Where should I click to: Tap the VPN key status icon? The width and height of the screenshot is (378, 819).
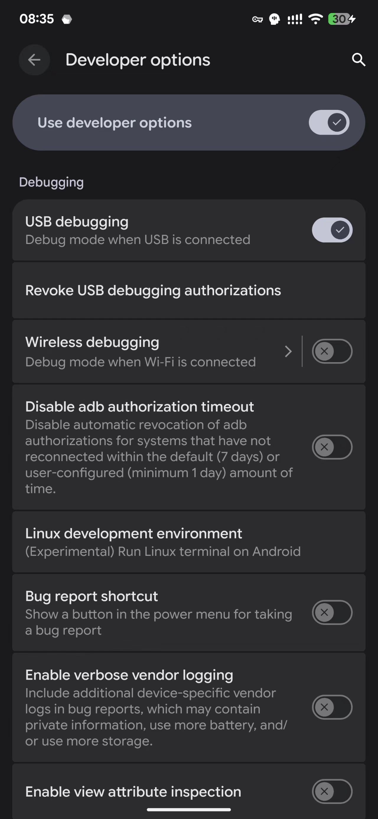point(257,20)
